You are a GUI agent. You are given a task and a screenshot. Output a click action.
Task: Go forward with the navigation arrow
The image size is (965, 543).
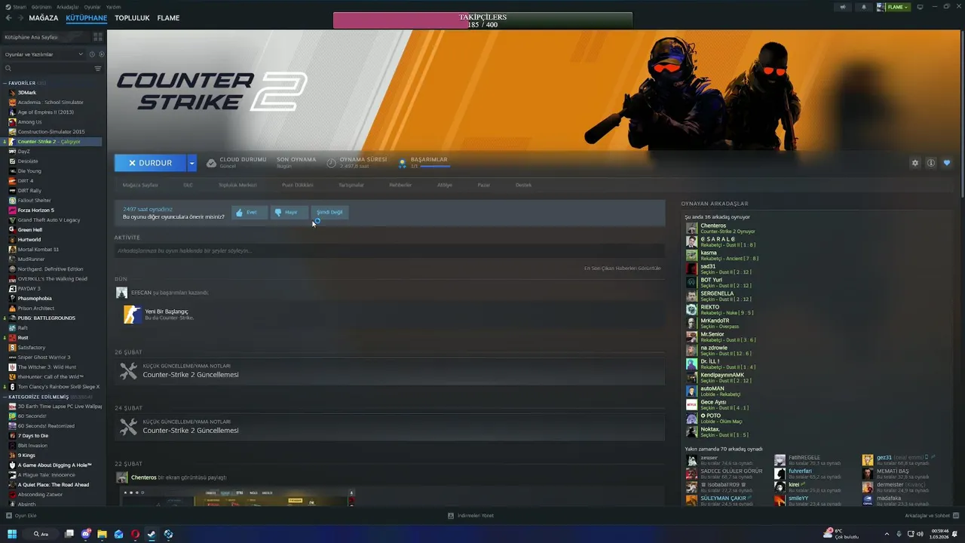pyautogui.click(x=20, y=18)
